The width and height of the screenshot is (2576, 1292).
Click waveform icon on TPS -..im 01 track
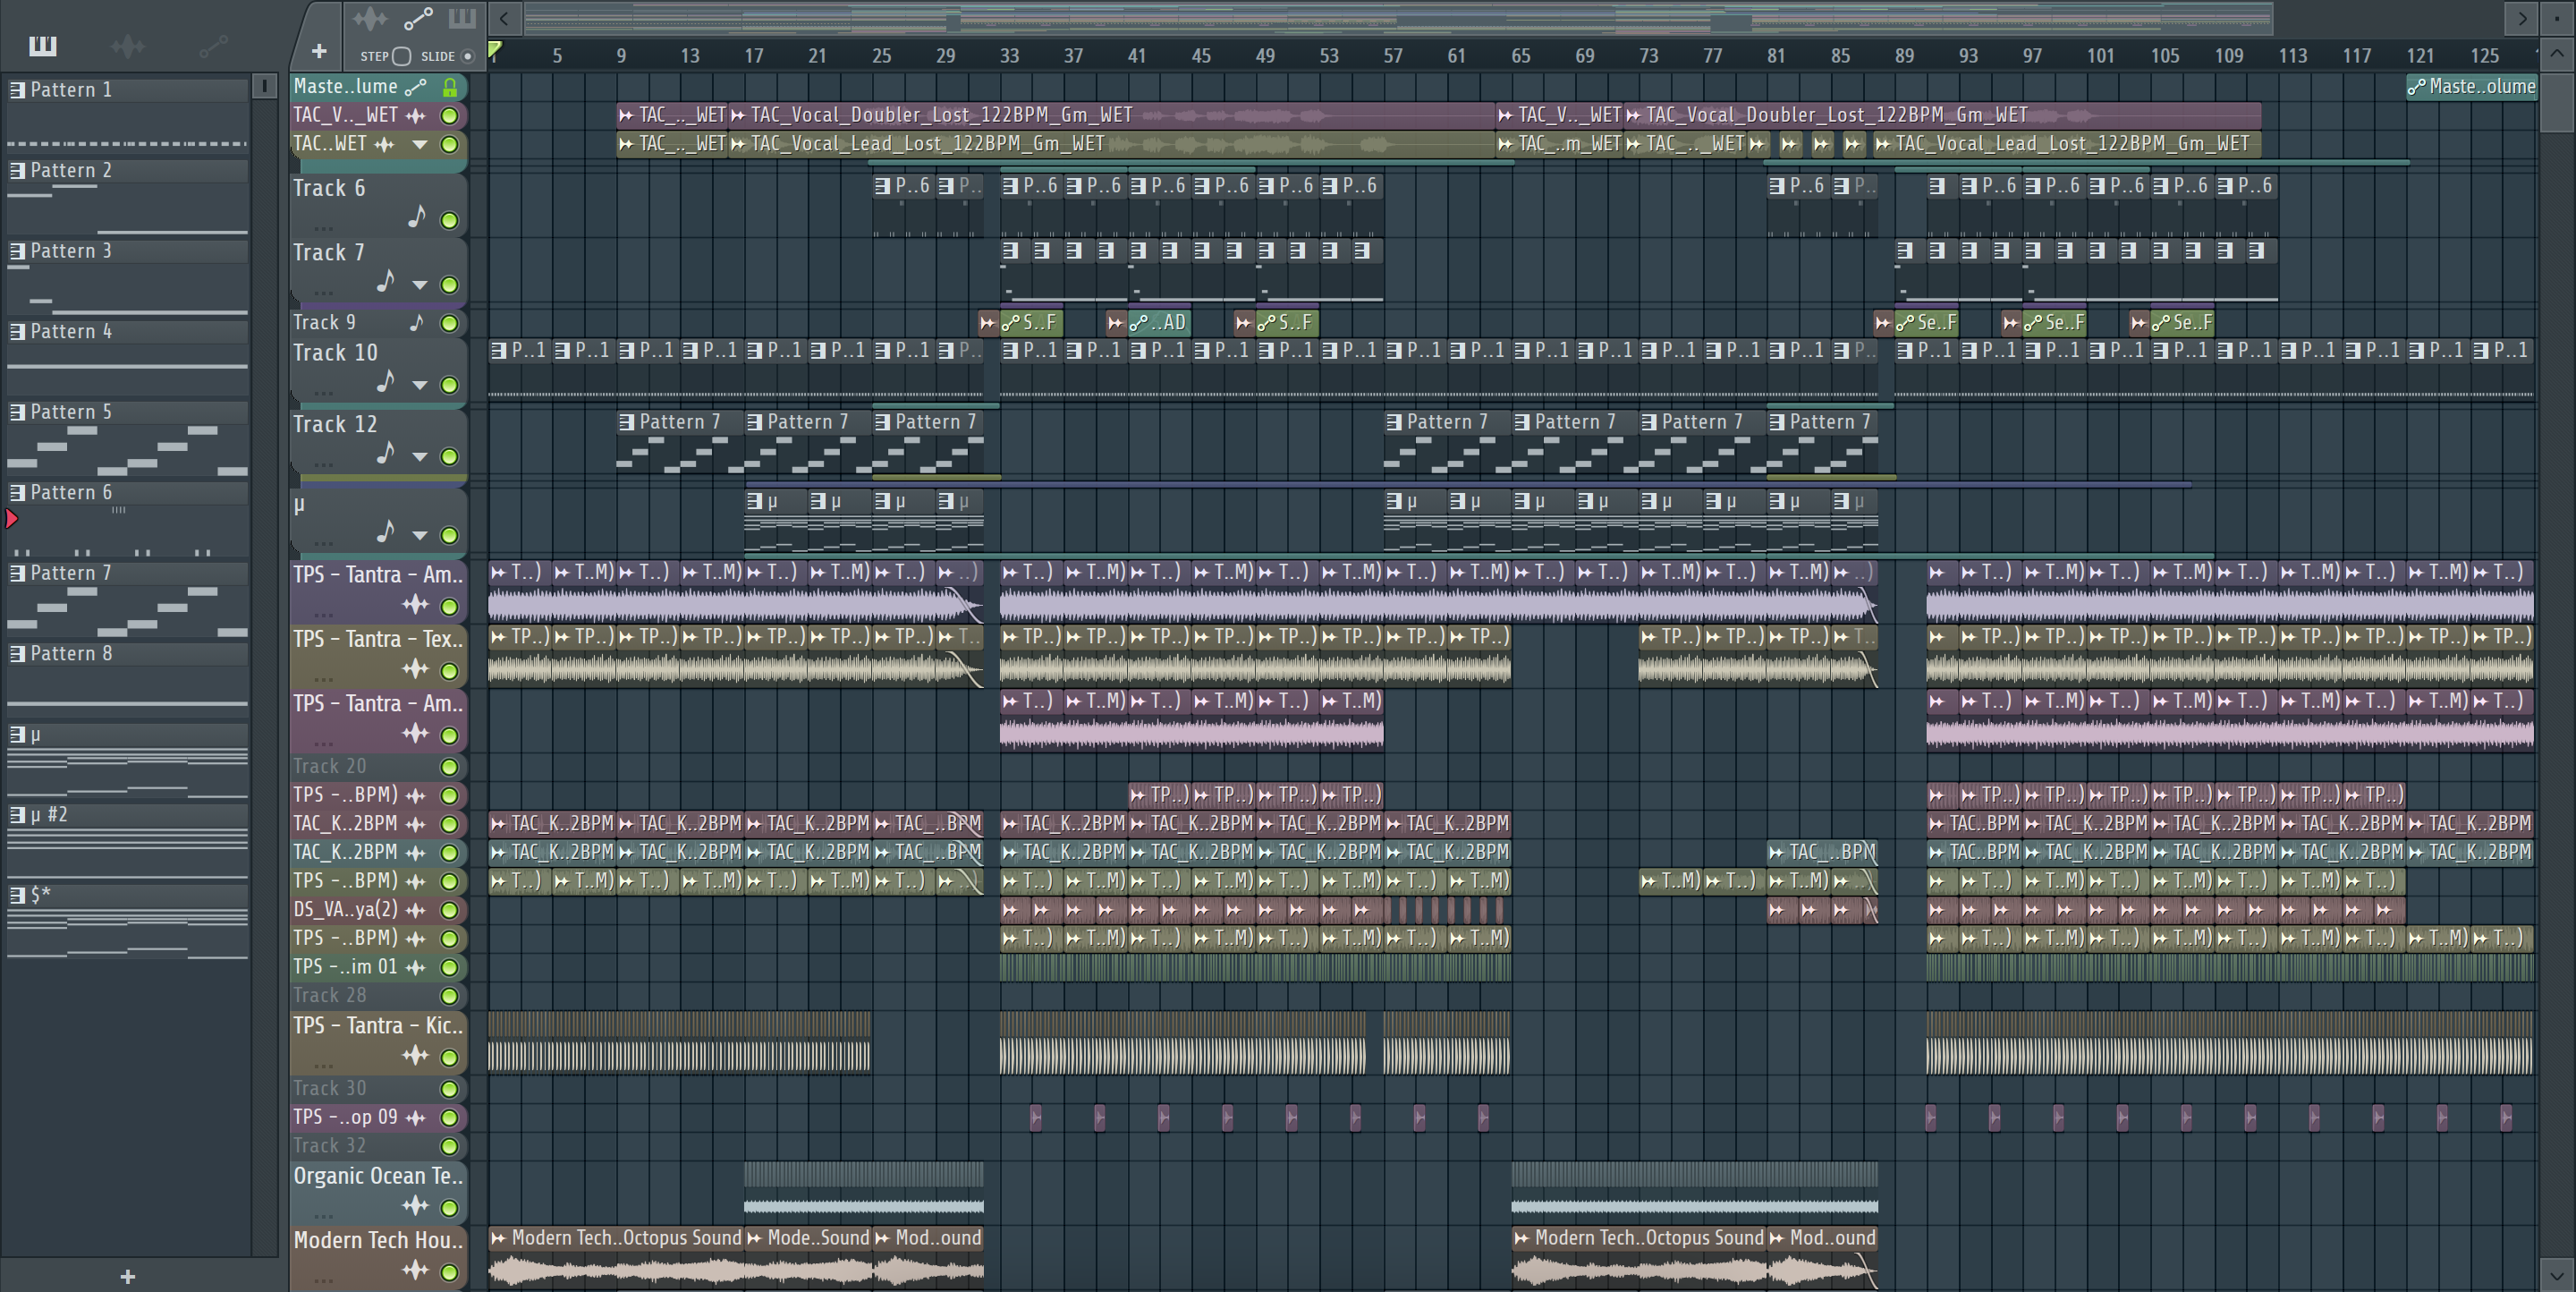[x=415, y=967]
